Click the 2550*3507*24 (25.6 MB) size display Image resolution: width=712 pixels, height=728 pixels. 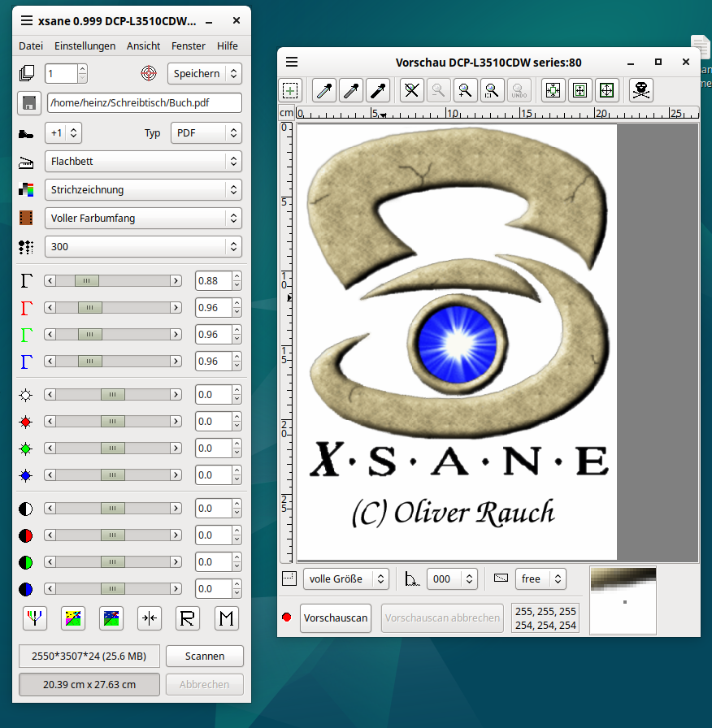(x=89, y=656)
